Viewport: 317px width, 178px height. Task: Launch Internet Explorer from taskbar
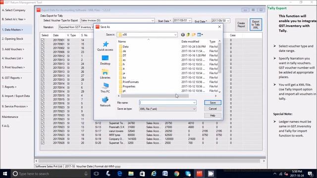(154, 174)
